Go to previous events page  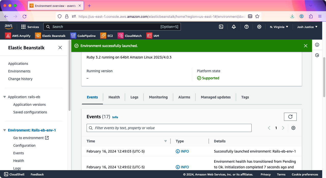269,128
